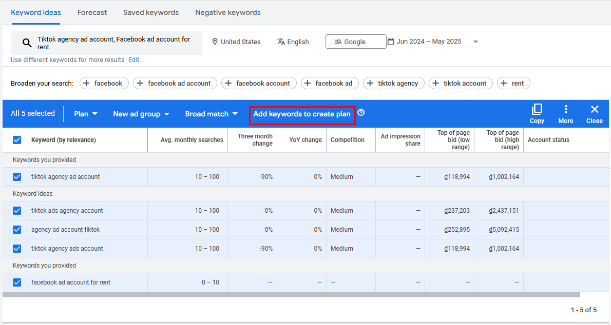Click plus icon on 'rent' chip

504,83
